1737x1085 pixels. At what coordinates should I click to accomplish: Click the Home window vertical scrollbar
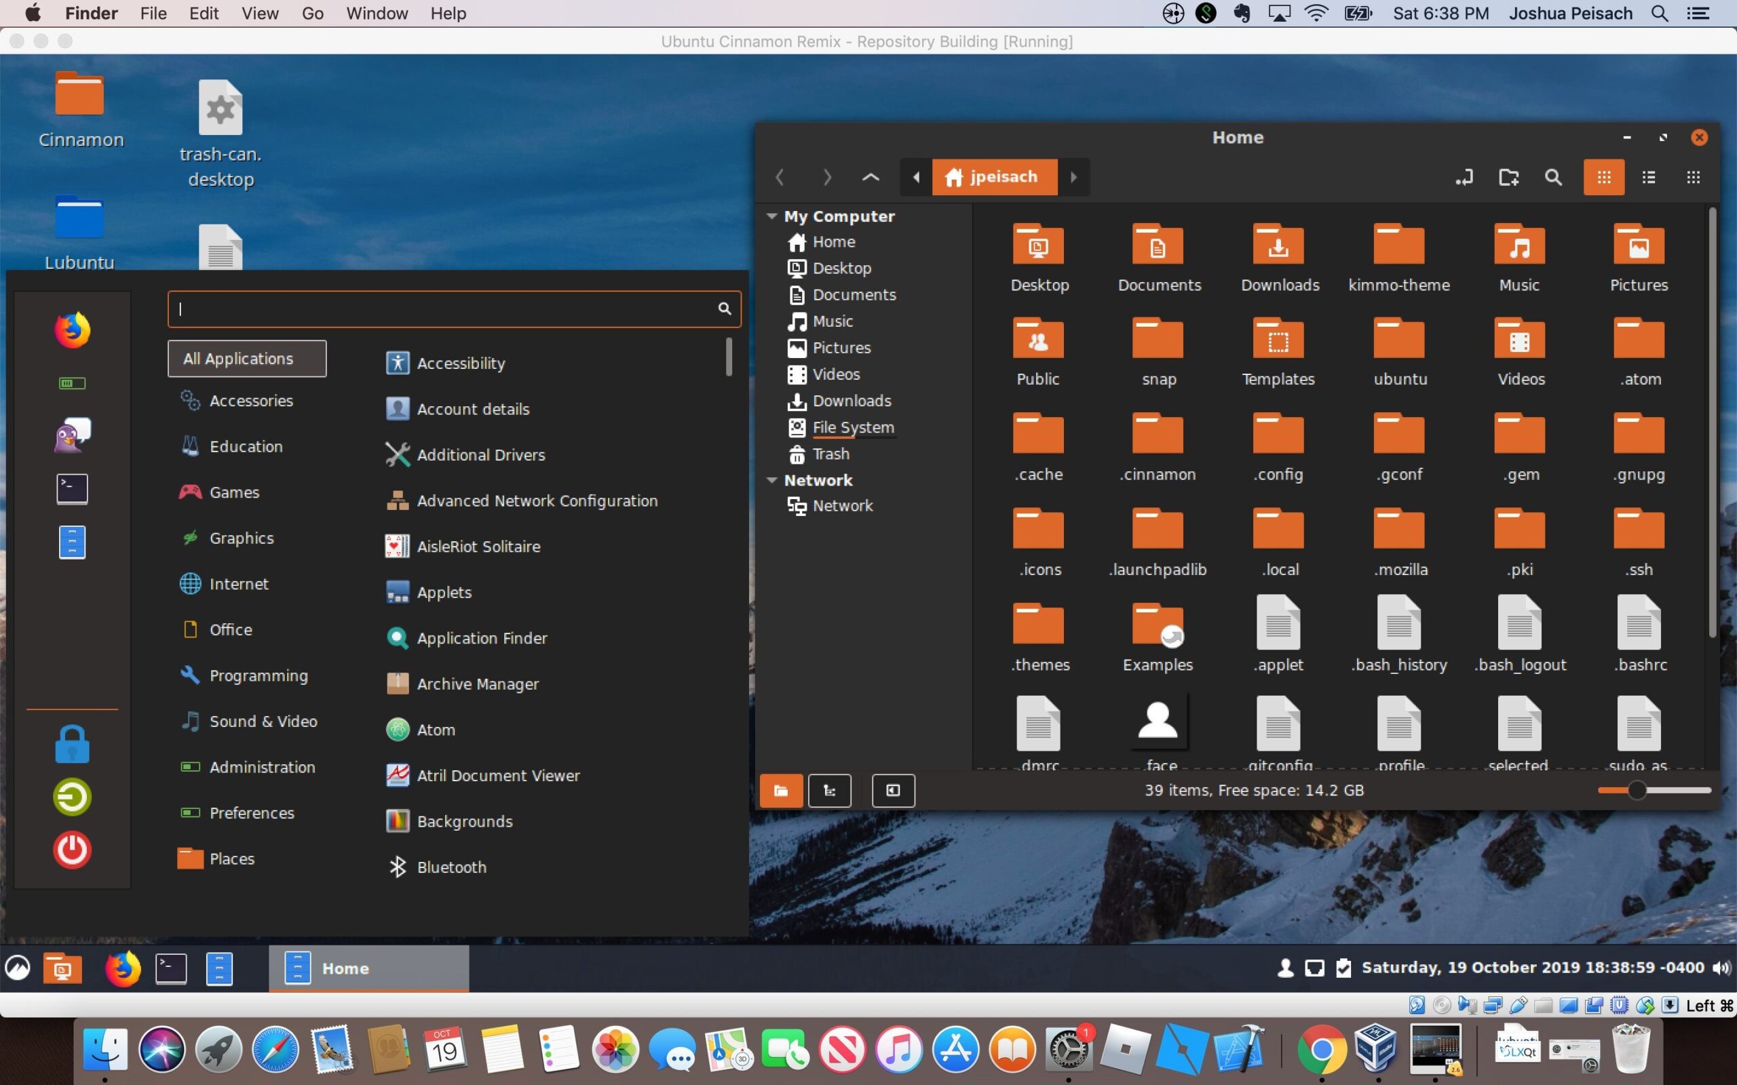(x=1713, y=422)
